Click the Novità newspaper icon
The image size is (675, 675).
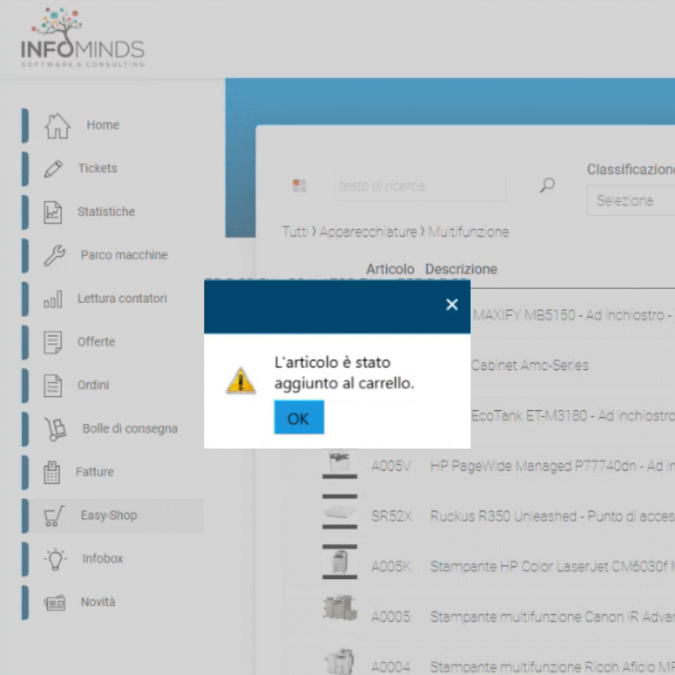click(55, 602)
